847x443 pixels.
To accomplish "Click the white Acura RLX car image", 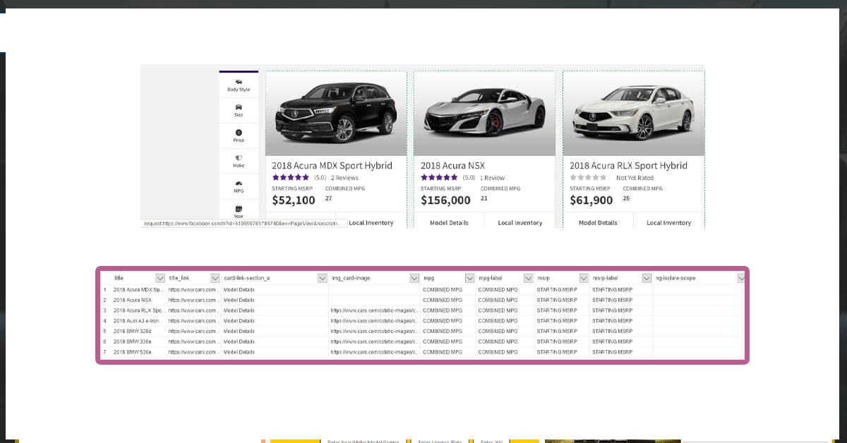I will [633, 113].
